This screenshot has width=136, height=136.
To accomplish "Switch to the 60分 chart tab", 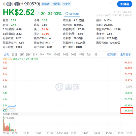I will (x=66, y=55).
